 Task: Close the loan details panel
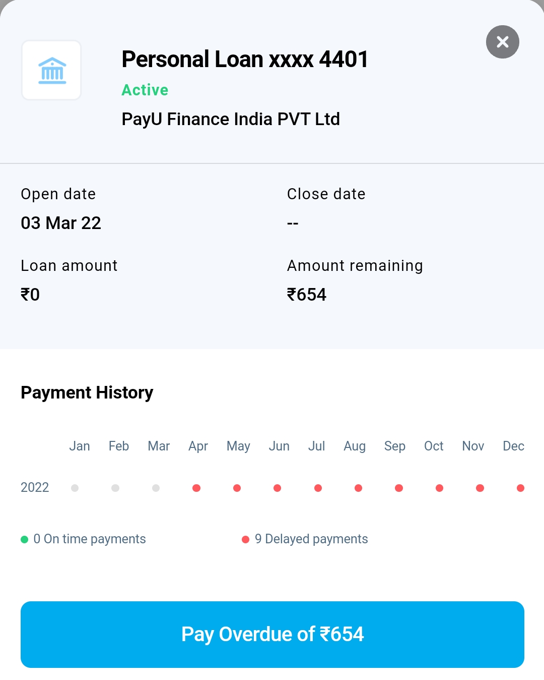coord(502,42)
